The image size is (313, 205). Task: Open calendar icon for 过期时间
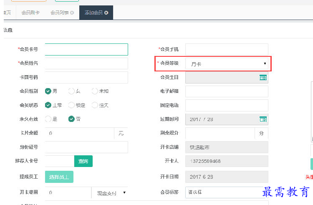tap(263, 119)
